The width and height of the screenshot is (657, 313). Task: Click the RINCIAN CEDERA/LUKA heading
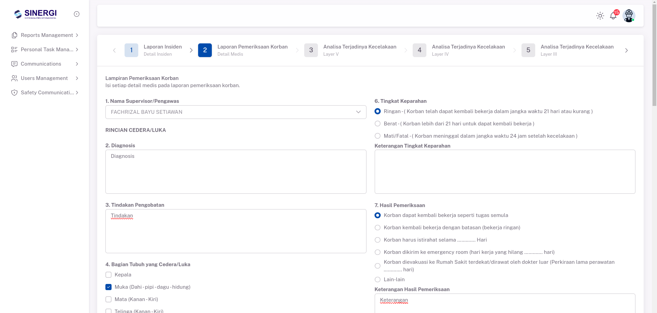(136, 130)
